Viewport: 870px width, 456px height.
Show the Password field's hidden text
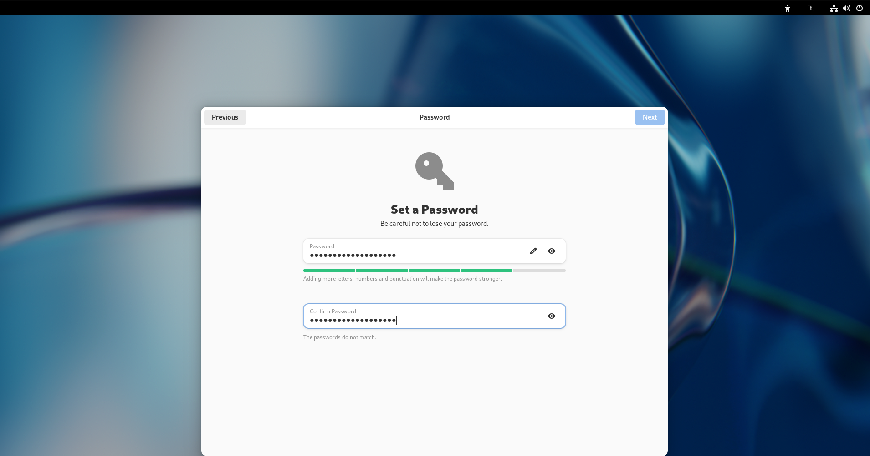552,251
